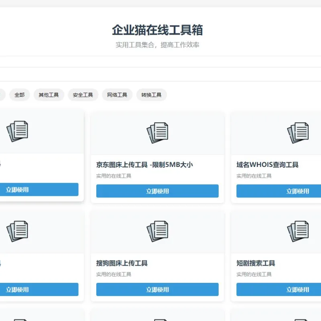Screen dimensions: 321x321
Task: Select the 其他工具 category filter
Action: click(x=49, y=95)
